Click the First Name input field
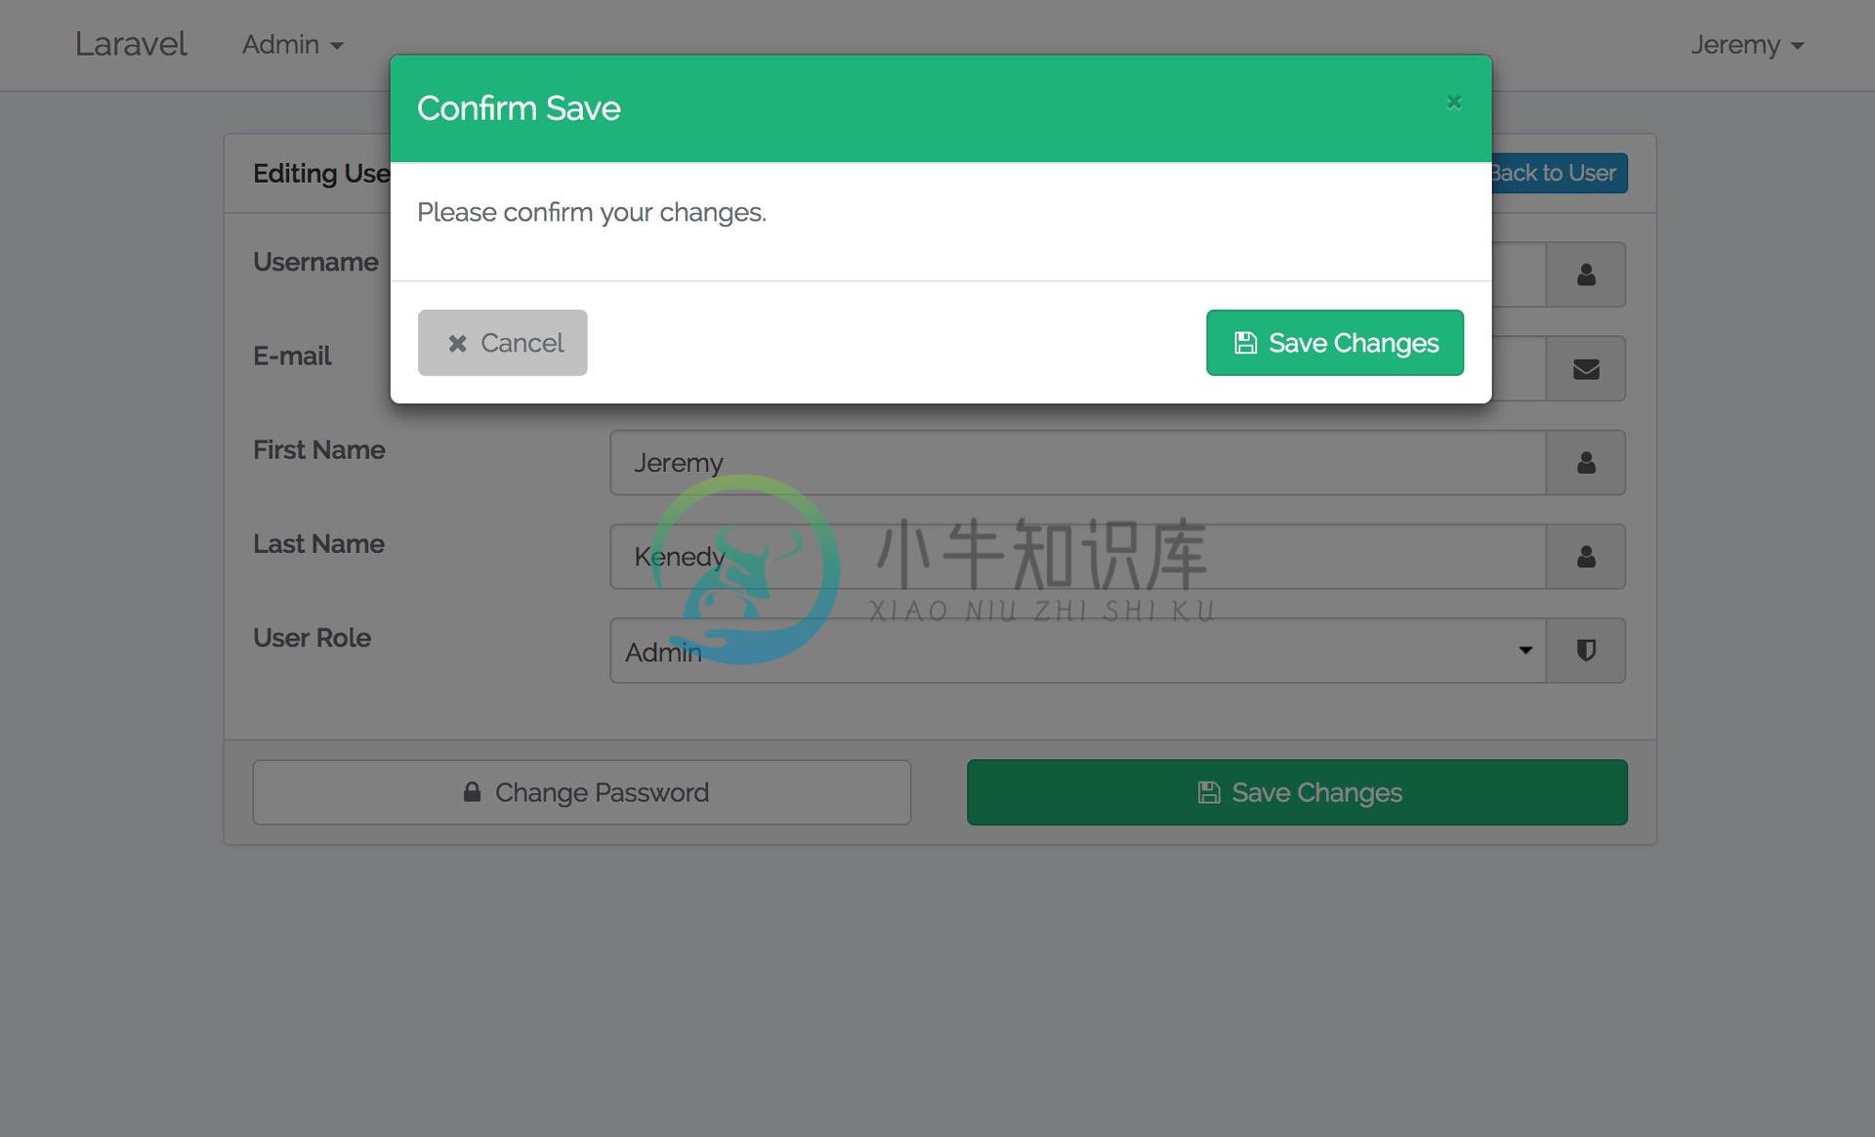This screenshot has width=1875, height=1137. tap(1078, 461)
